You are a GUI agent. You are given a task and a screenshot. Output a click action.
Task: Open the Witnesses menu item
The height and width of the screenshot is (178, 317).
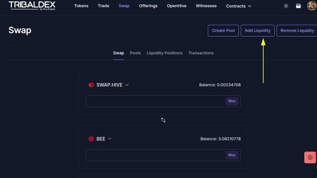point(206,6)
